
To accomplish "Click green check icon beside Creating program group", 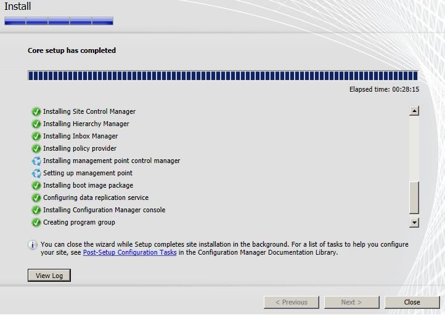I will coord(36,222).
